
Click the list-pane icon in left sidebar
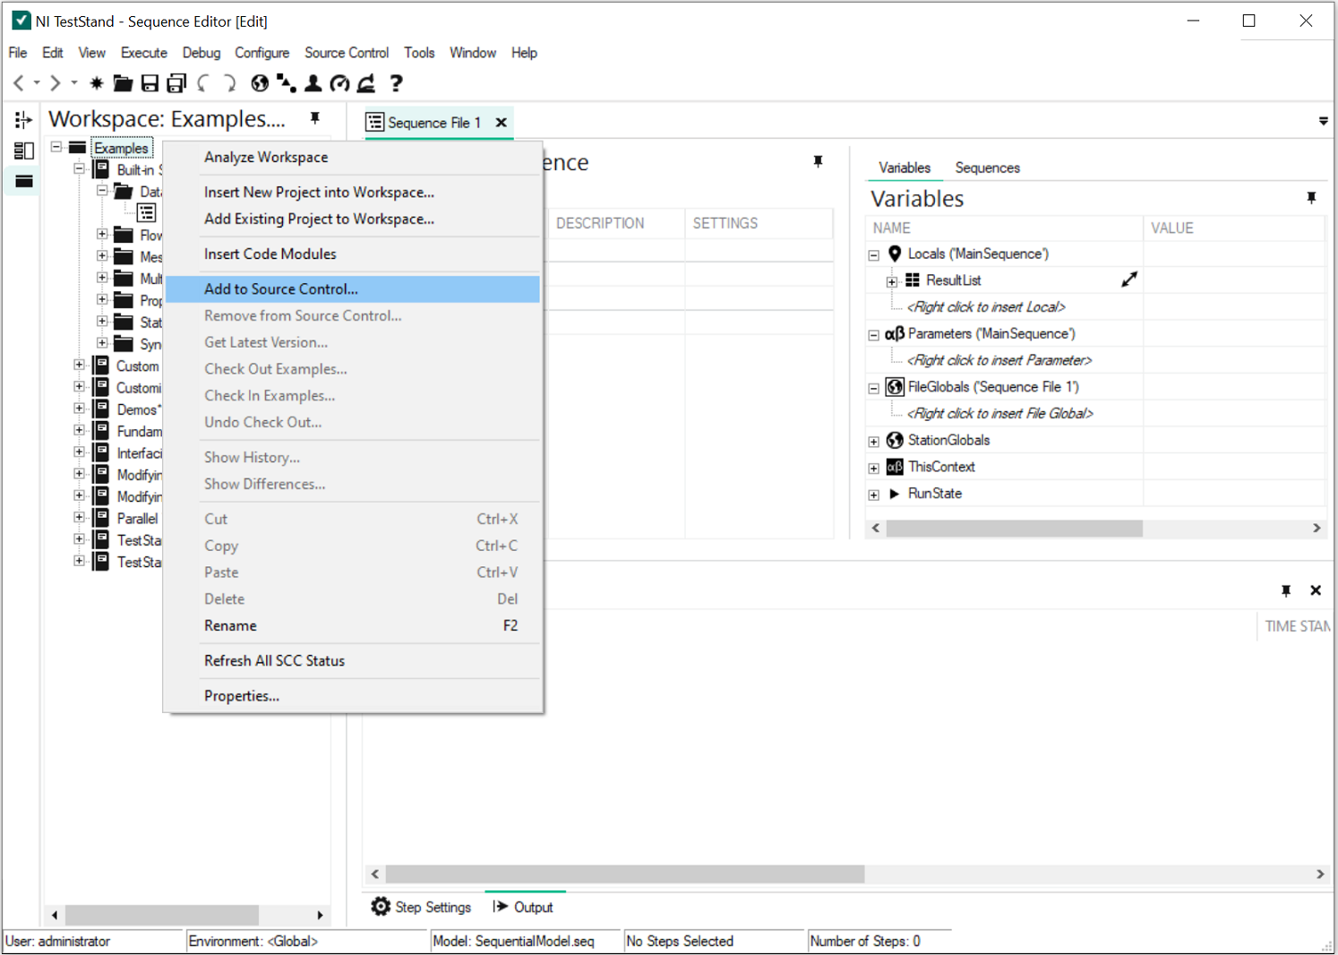[x=23, y=151]
